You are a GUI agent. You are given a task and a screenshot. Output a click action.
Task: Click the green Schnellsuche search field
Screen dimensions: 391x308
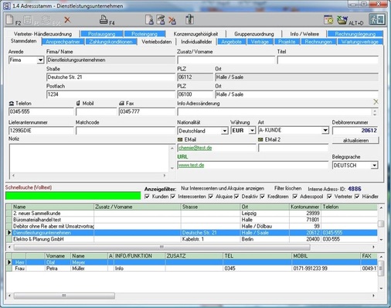coord(73,196)
